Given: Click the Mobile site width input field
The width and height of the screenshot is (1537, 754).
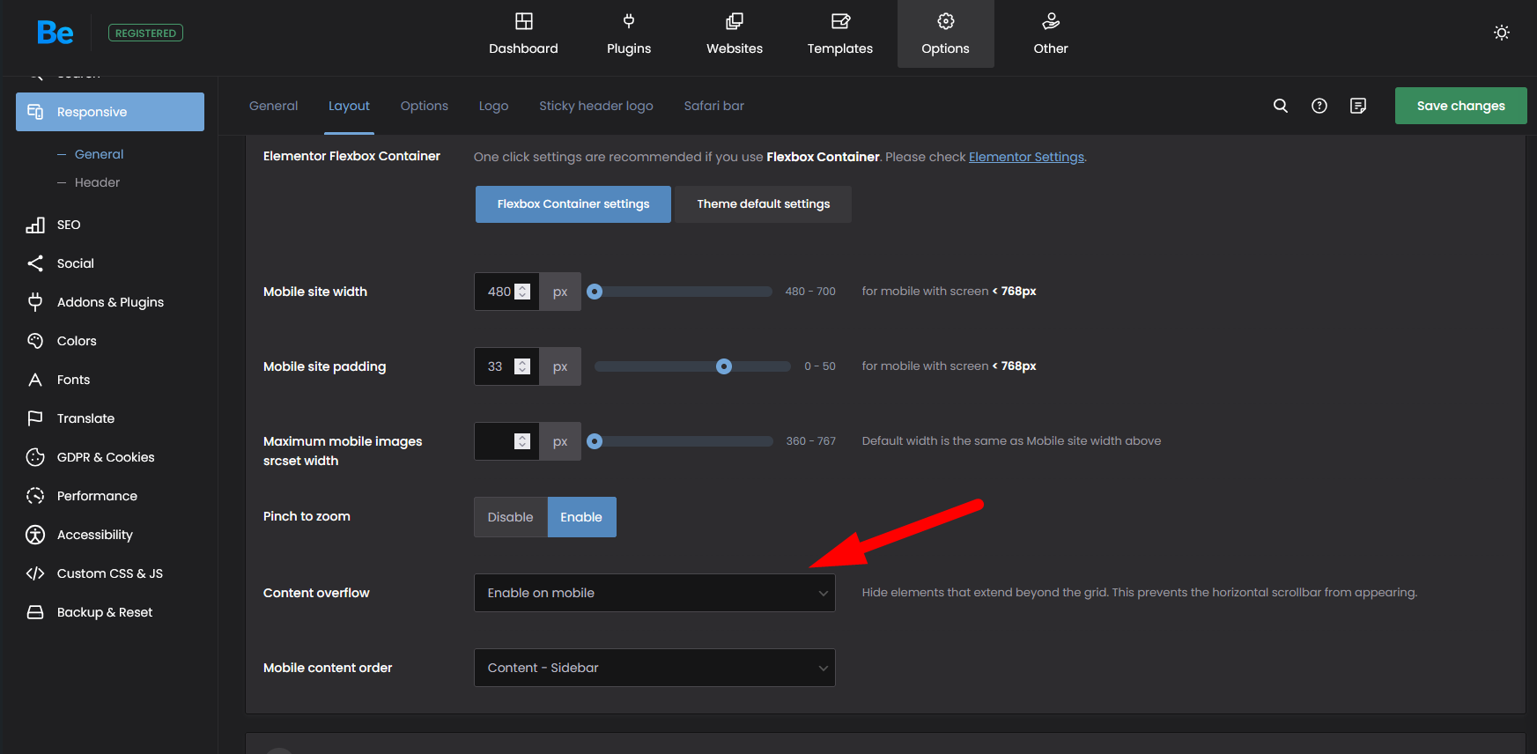Looking at the screenshot, I should pos(506,292).
